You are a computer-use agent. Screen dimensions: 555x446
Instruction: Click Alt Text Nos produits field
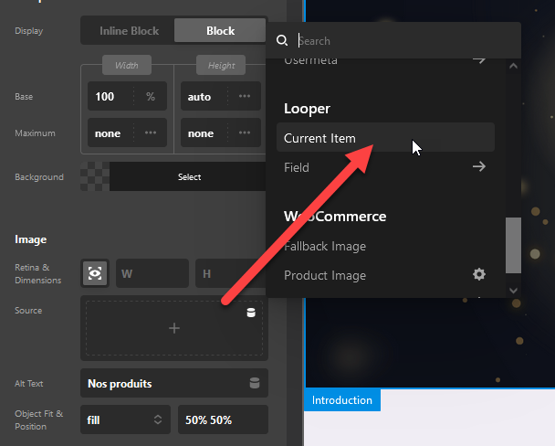174,383
